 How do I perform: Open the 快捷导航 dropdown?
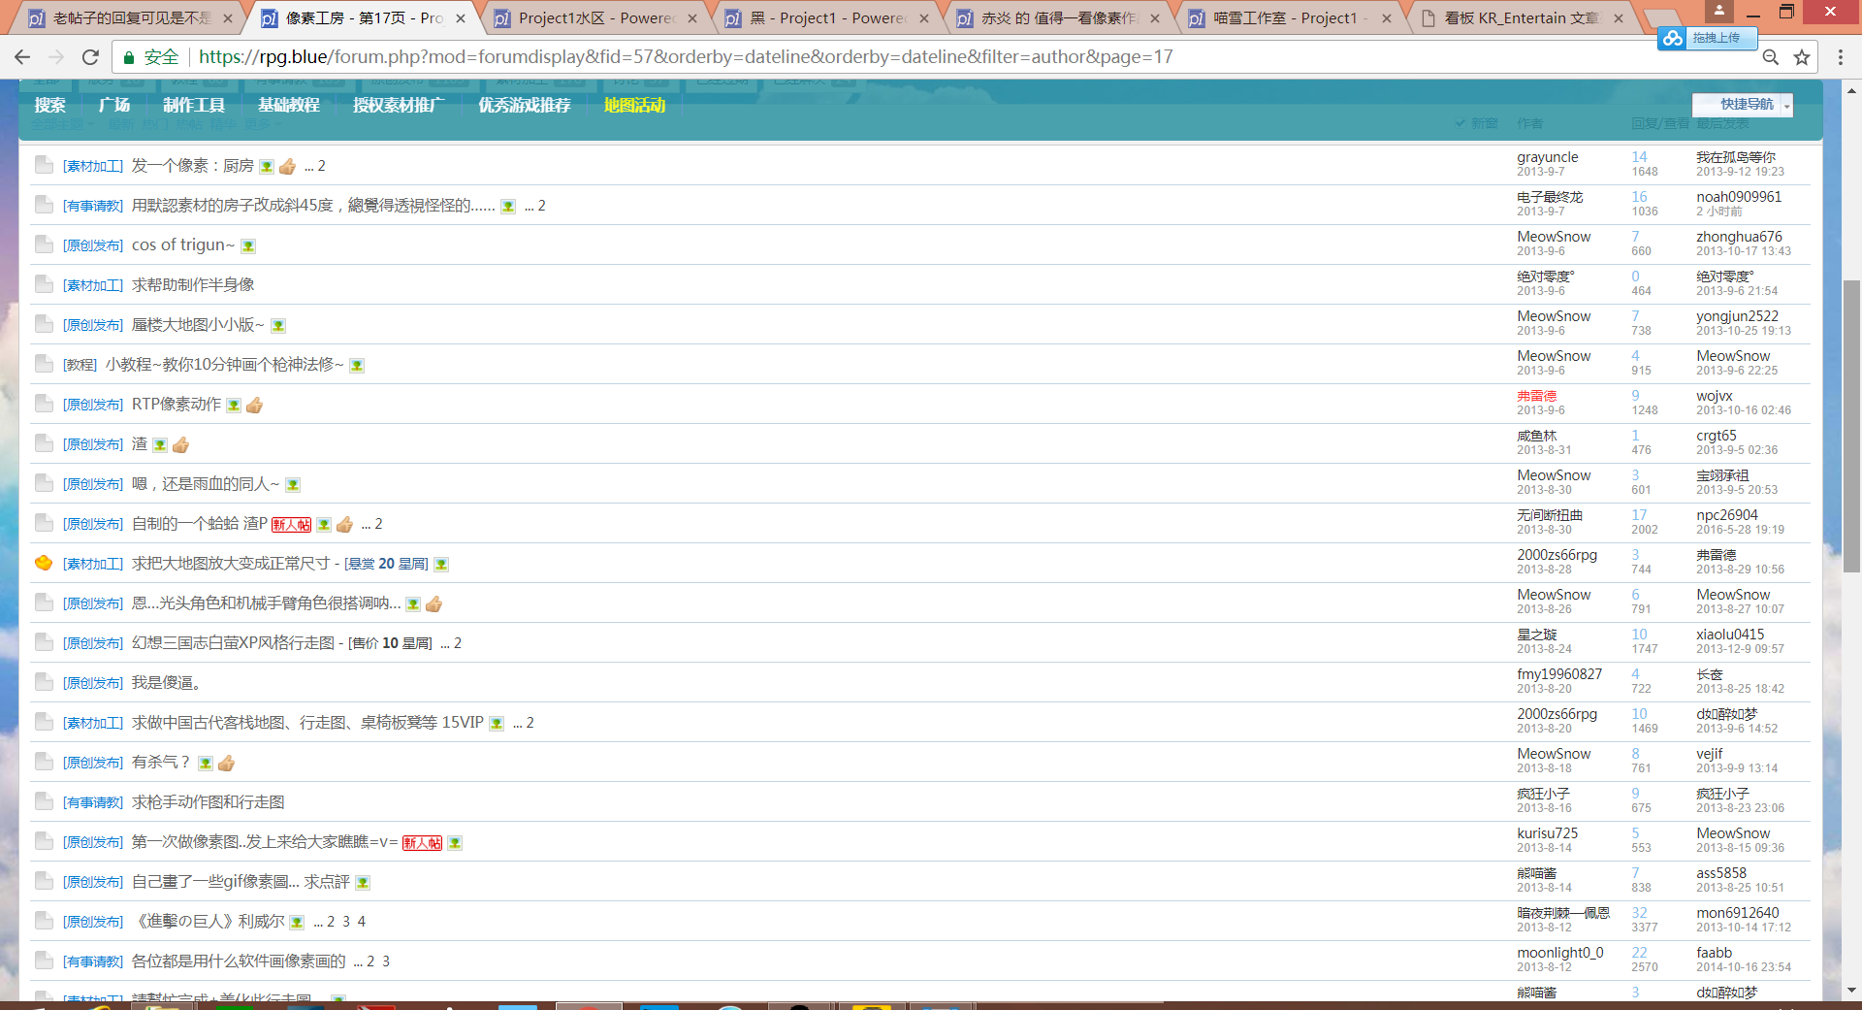pos(1743,105)
